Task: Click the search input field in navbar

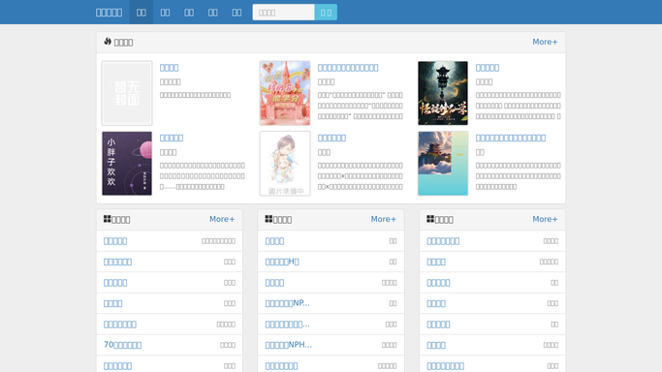Action: (x=283, y=13)
